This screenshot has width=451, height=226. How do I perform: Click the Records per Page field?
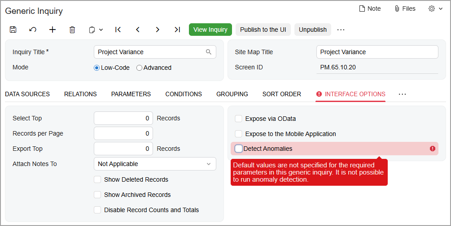(123, 133)
